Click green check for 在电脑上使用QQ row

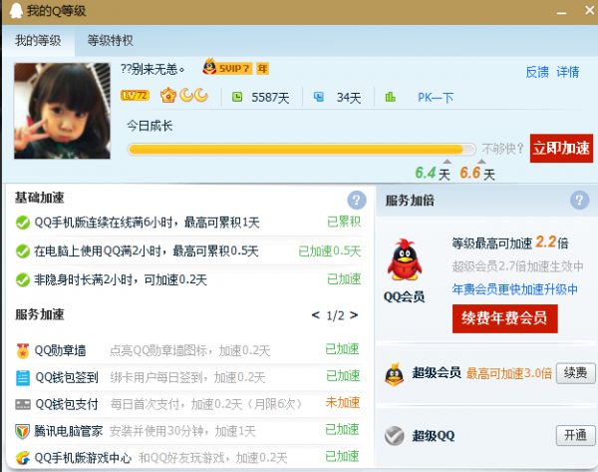[x=23, y=251]
